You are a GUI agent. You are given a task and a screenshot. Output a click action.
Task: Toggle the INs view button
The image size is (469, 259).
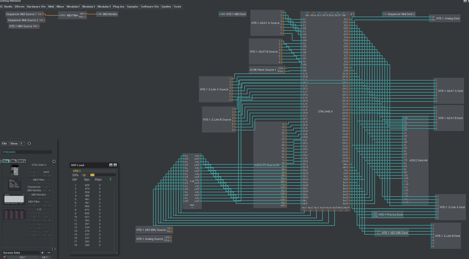[13, 161]
